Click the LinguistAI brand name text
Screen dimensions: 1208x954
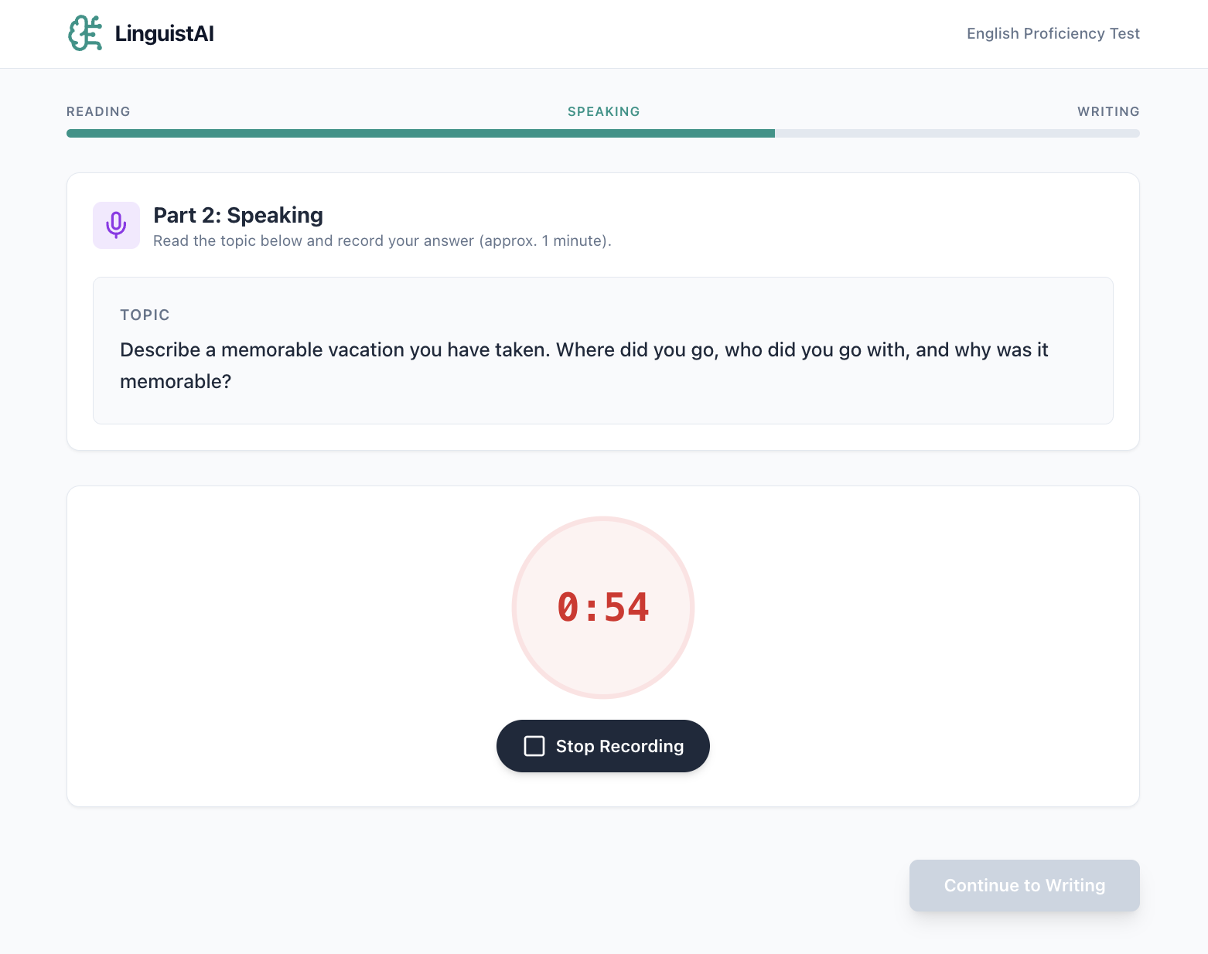click(164, 34)
